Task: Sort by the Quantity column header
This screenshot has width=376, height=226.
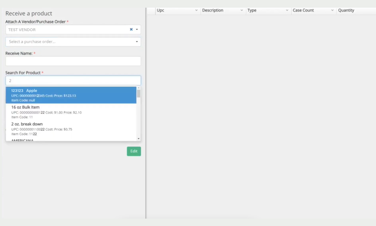Action: [x=346, y=10]
